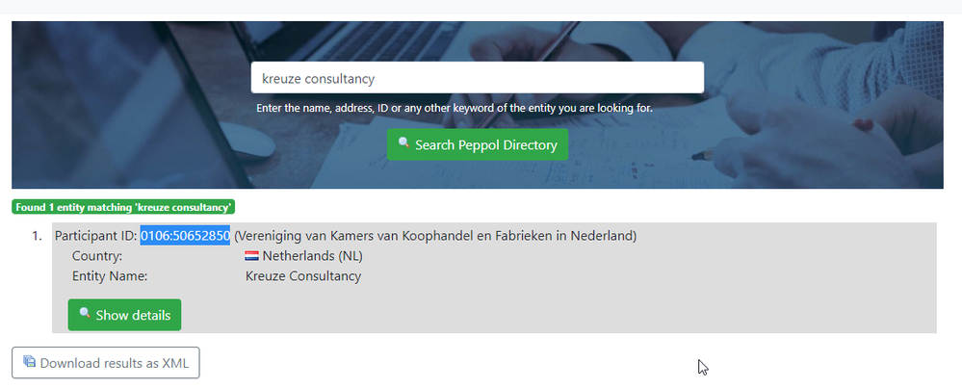Click the 'Enter the name, address, ID' hint text
962x388 pixels.
click(x=455, y=108)
